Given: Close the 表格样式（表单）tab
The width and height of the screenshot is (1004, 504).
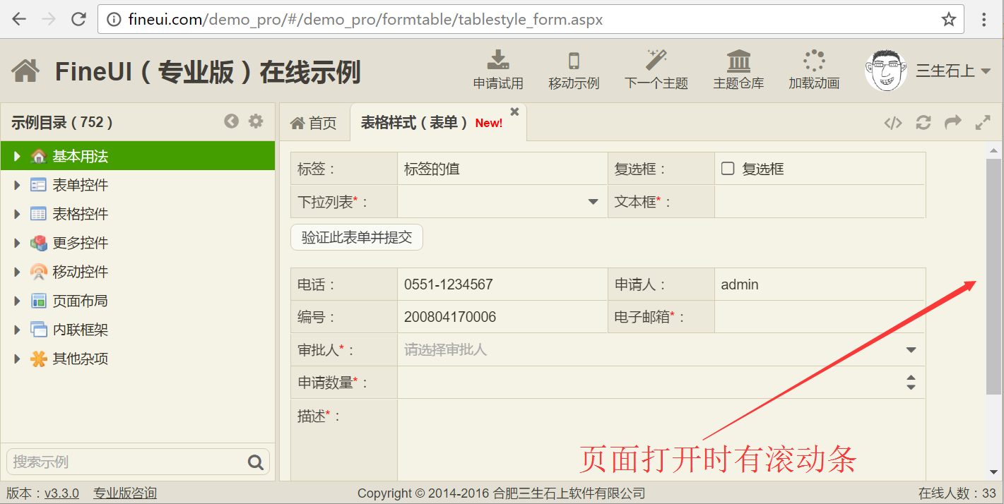Looking at the screenshot, I should point(514,112).
